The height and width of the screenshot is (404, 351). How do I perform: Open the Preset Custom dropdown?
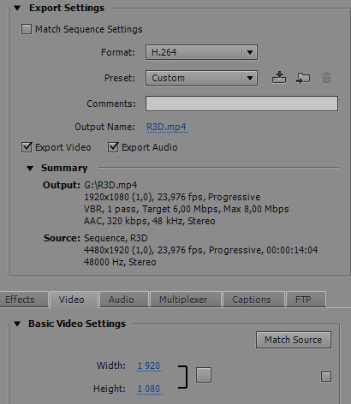point(201,78)
